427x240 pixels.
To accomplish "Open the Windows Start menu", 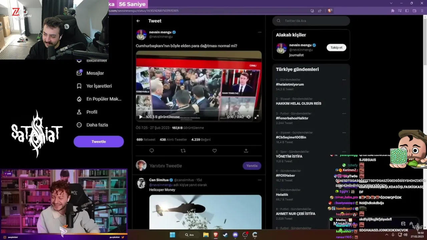I will coord(172,235).
